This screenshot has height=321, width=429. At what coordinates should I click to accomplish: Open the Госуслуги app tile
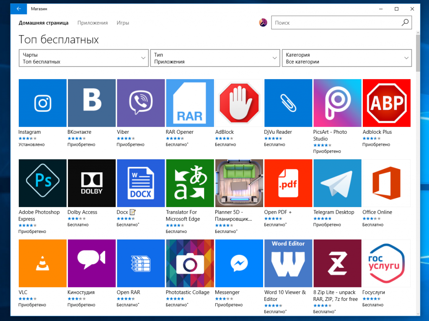(386, 263)
